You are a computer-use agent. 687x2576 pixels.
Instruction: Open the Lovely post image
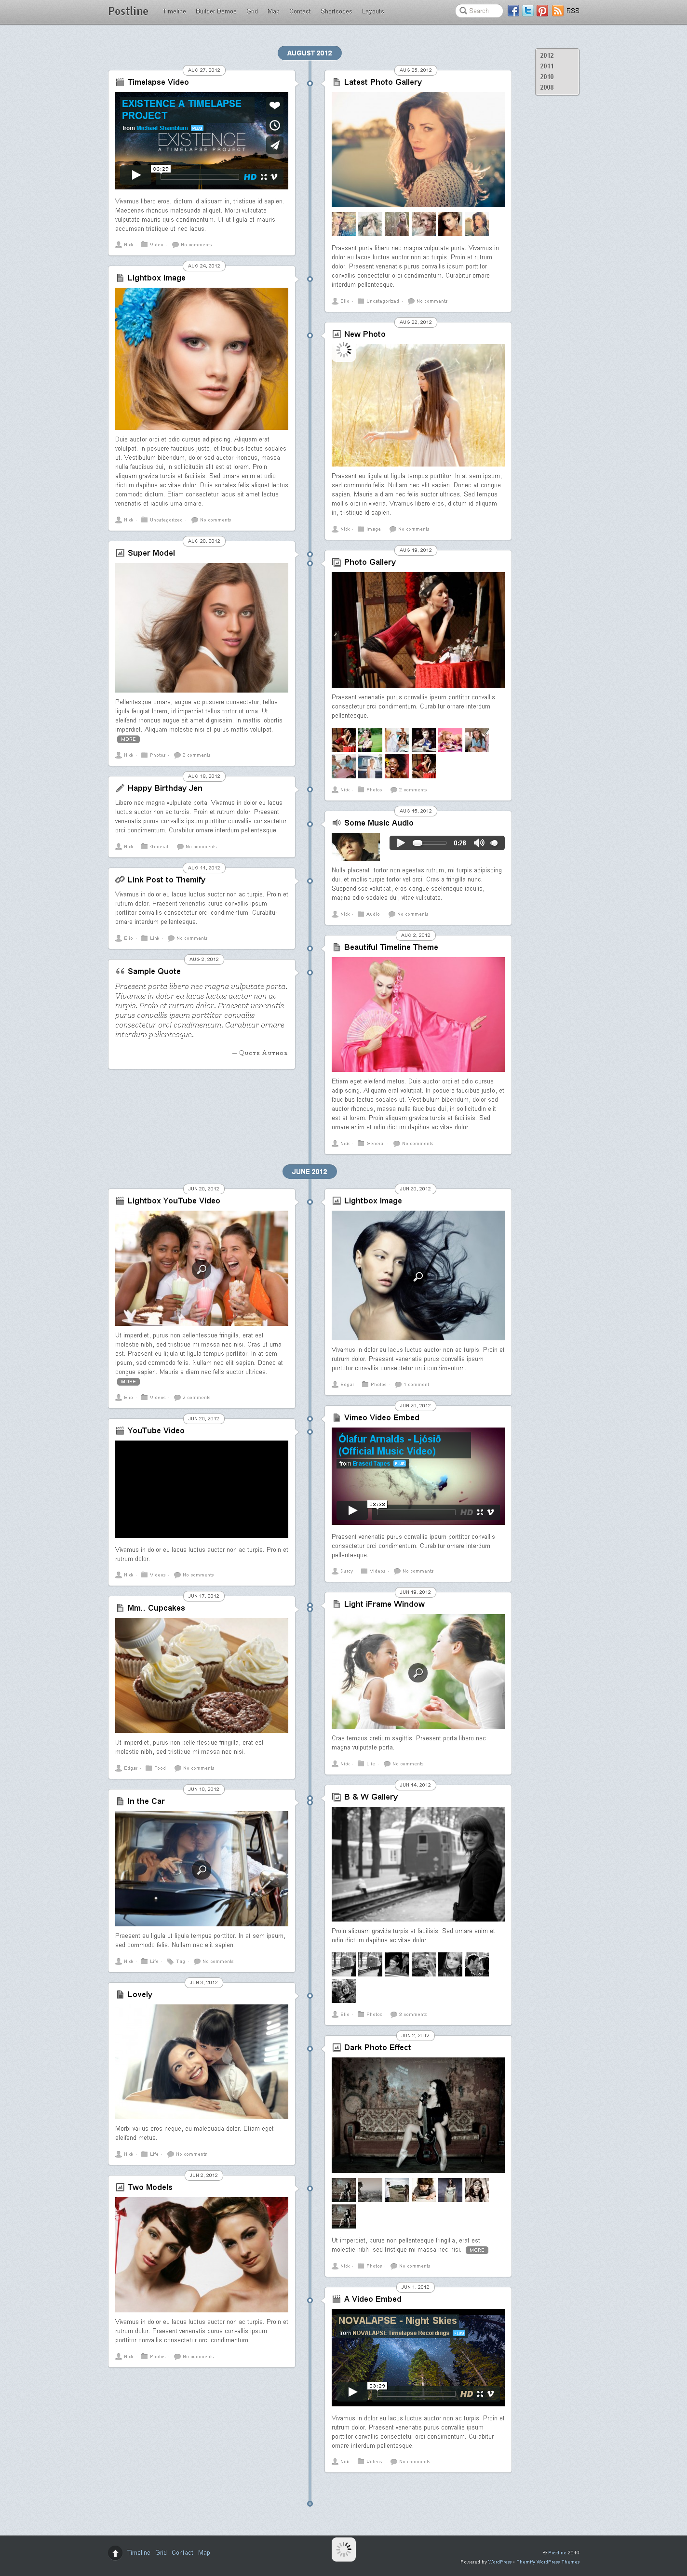tap(201, 2062)
